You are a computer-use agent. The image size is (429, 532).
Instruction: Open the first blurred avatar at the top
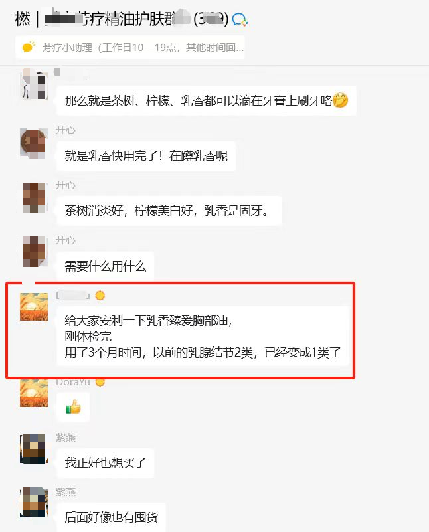tap(34, 84)
